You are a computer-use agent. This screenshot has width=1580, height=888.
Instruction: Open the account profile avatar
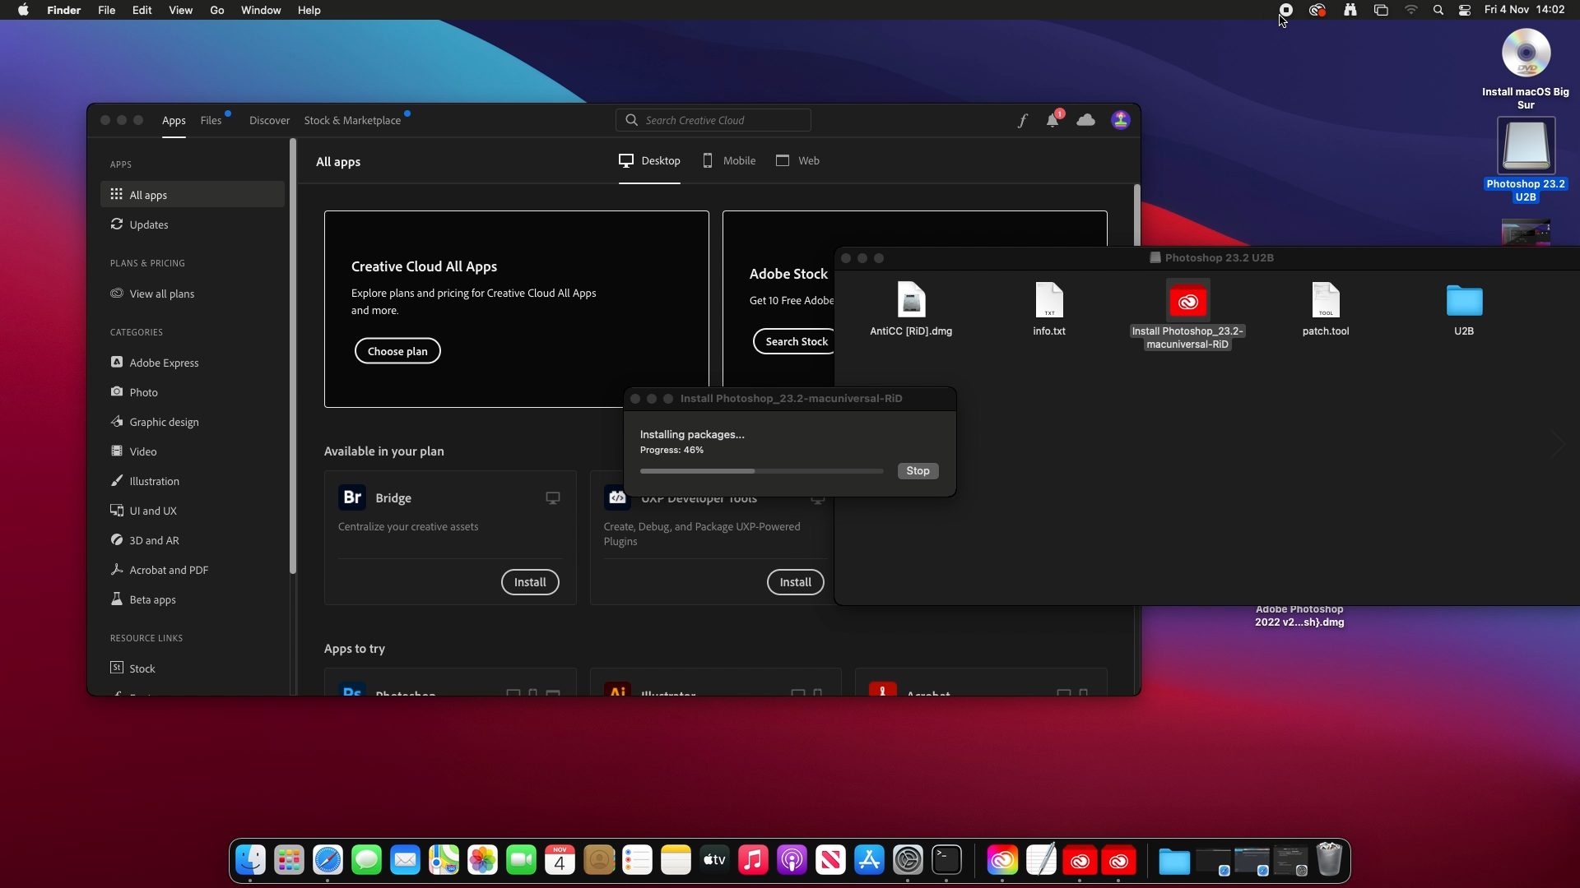coord(1120,120)
